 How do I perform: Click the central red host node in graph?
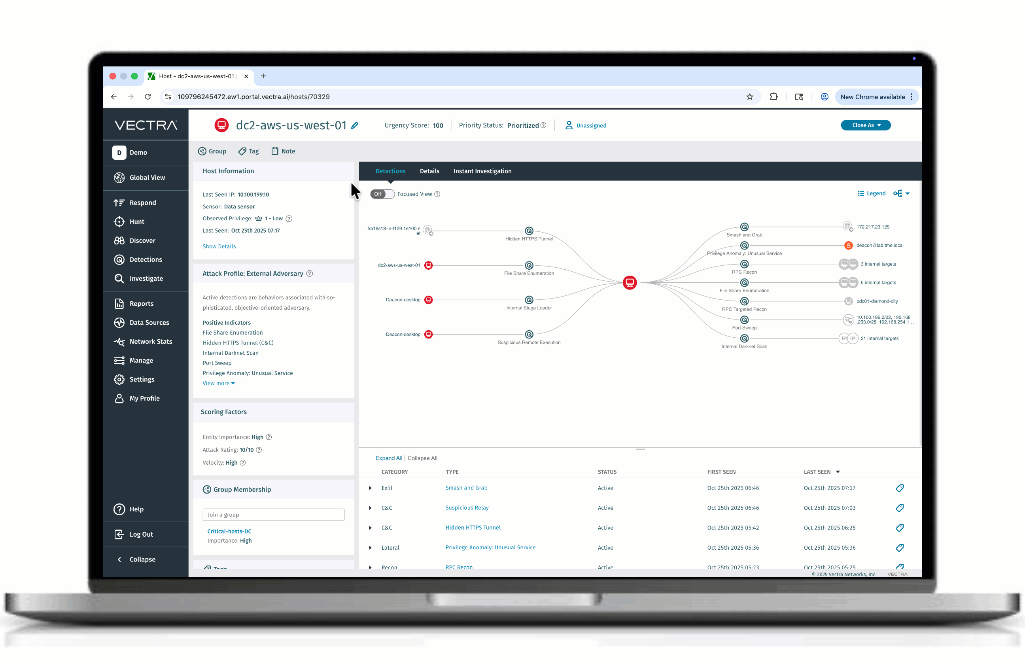coord(630,283)
